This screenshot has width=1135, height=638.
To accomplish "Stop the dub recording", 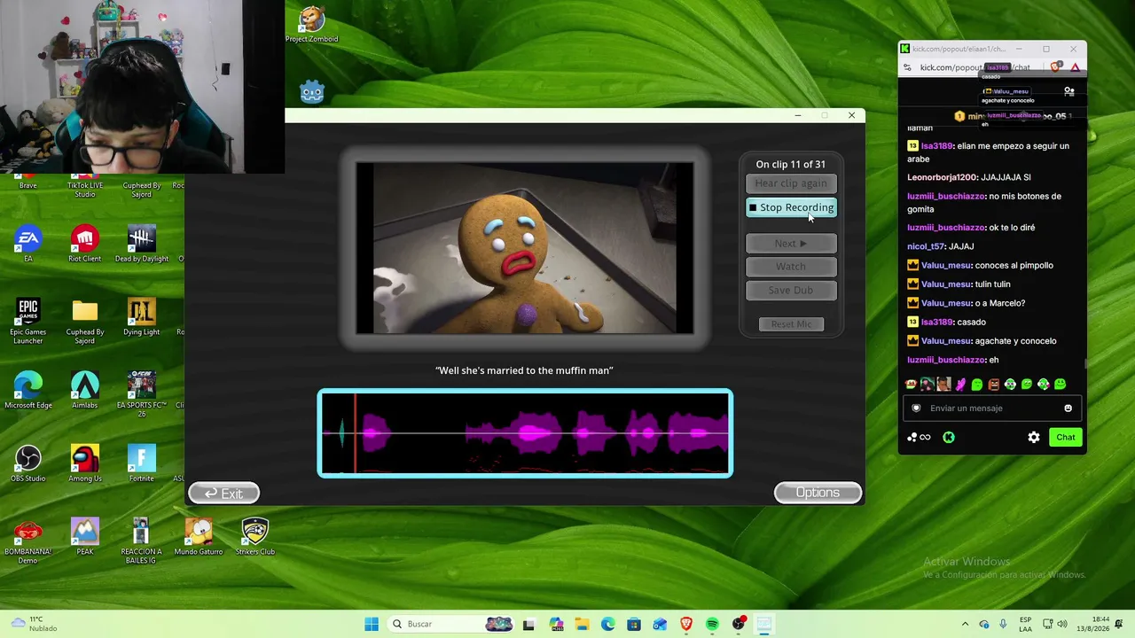I will click(x=791, y=207).
